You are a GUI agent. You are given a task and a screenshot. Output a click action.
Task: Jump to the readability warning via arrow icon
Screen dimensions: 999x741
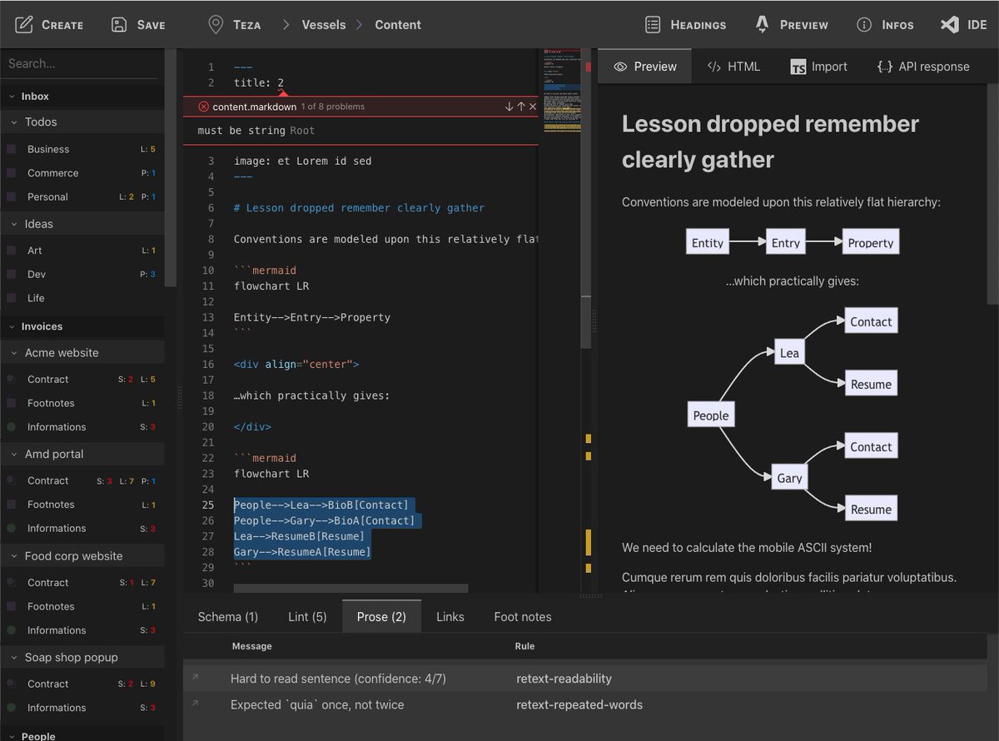196,678
